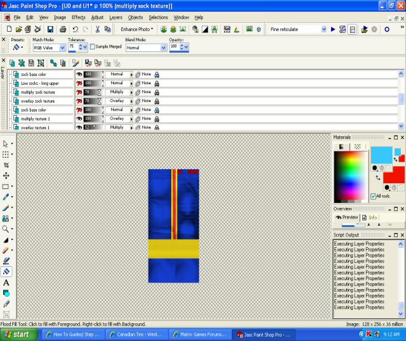Toggle the All tools checkbox
The height and width of the screenshot is (341, 406).
click(373, 196)
